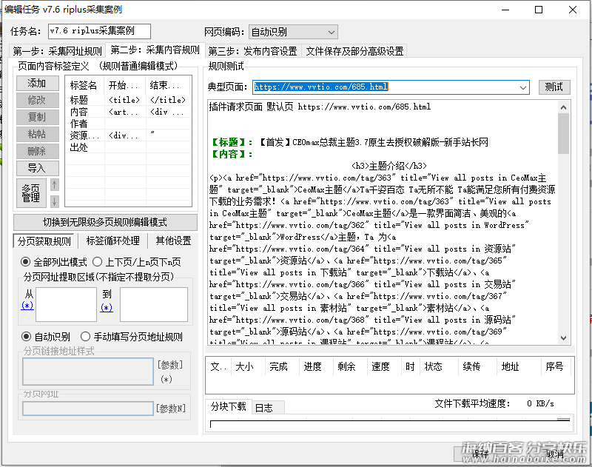Minimize the 编辑任务 window
Screen dimensions: 592x467
tap(505, 10)
